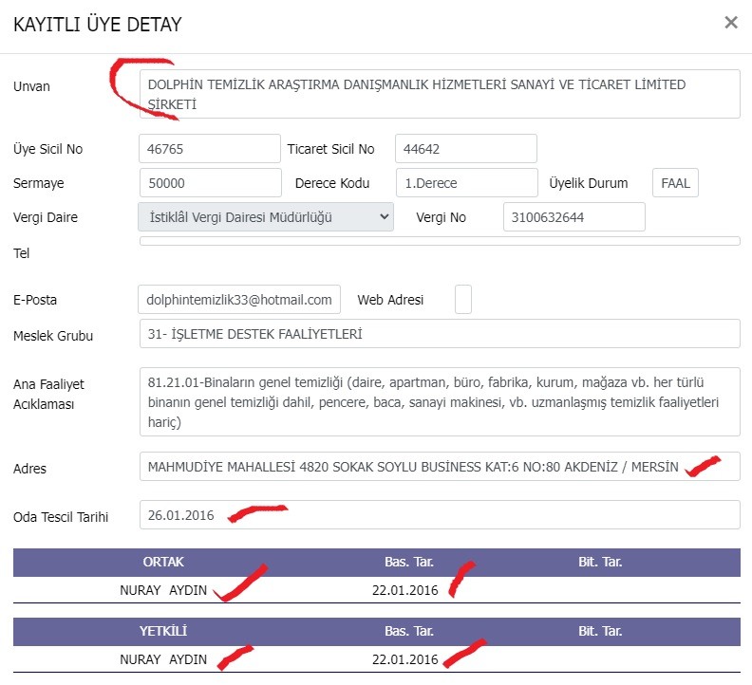
Task: Click the Vergi Daire label
Action: pyautogui.click(x=46, y=217)
